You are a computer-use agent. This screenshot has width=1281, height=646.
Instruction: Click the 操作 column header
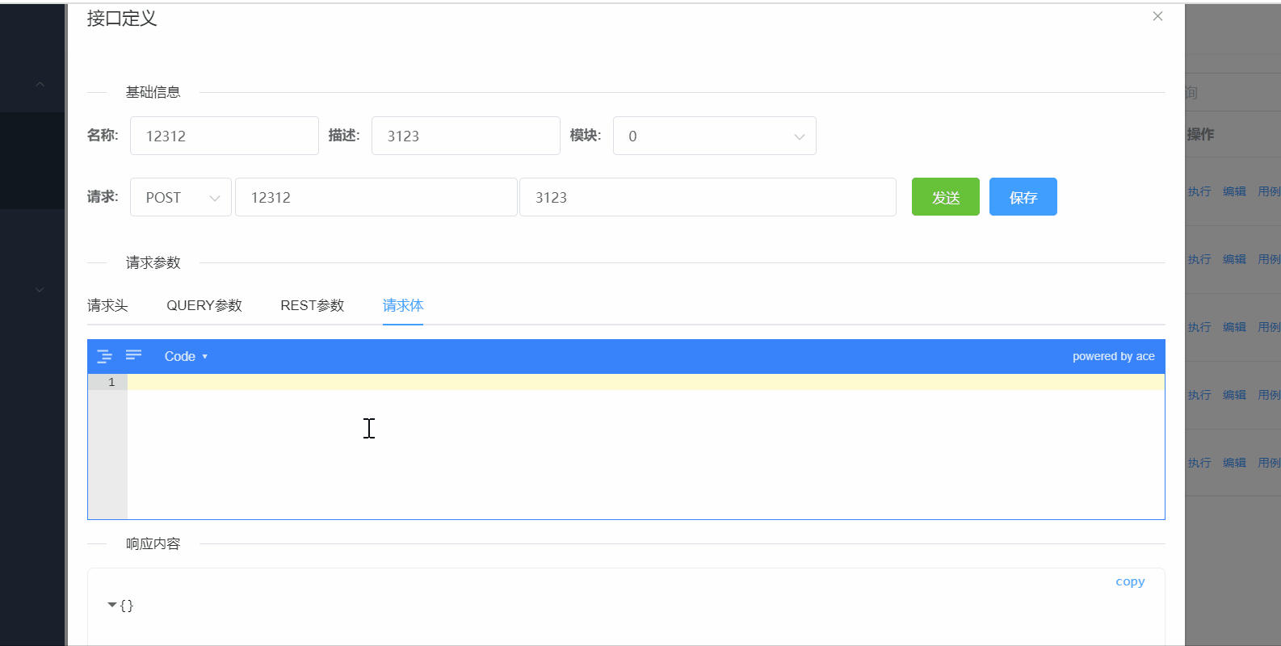click(1200, 134)
